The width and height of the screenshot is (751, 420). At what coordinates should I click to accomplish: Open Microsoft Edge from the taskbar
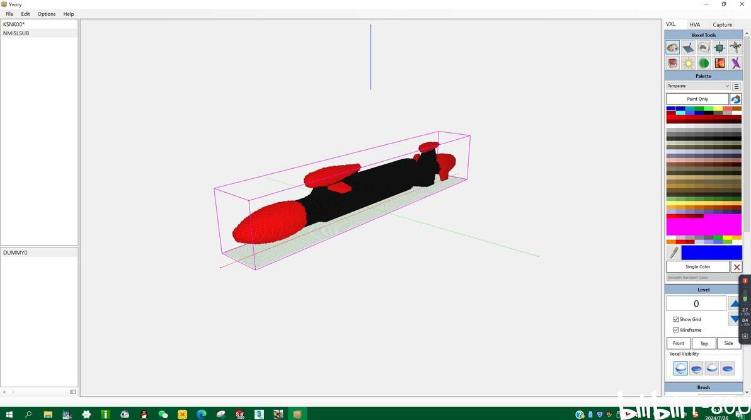coord(201,414)
